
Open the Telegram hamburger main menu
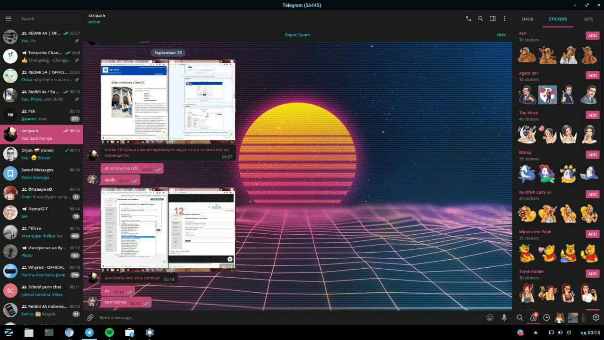[x=8, y=18]
